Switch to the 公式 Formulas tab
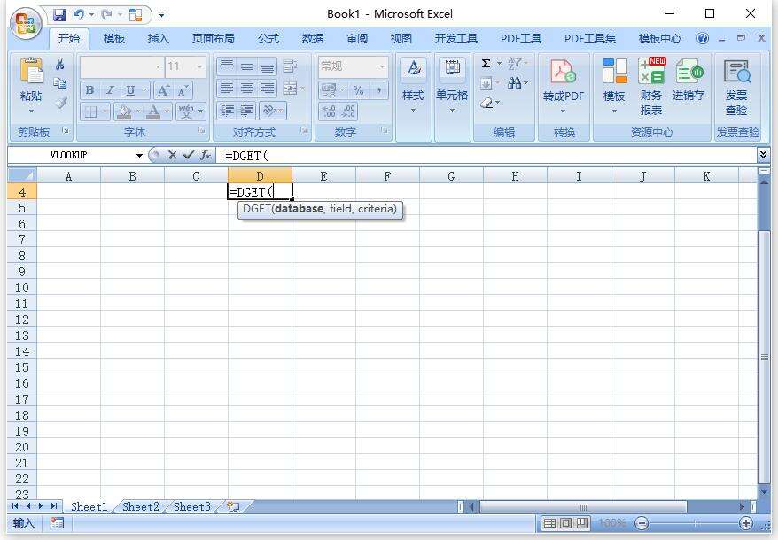This screenshot has height=540, width=778. click(268, 38)
